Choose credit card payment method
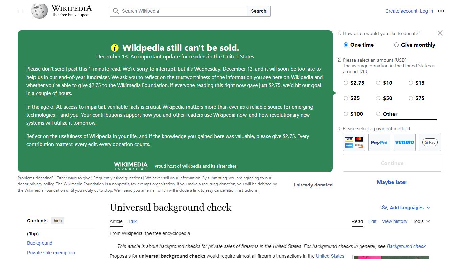 click(354, 142)
